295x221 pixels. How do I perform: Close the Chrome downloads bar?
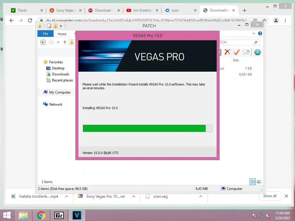(x=286, y=196)
